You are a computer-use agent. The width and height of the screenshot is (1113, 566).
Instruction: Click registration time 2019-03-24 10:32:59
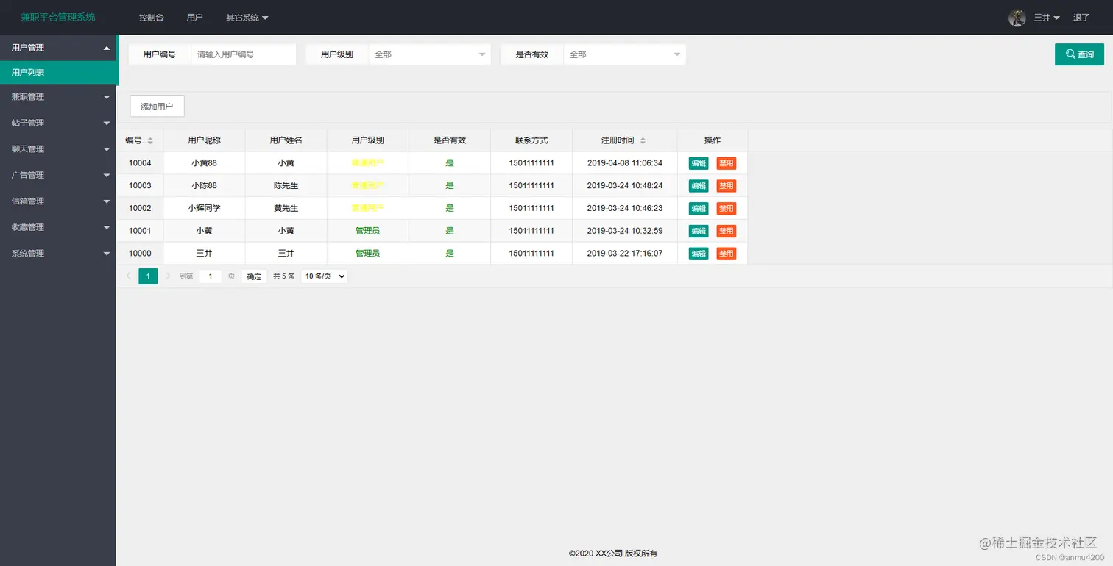[x=625, y=231]
